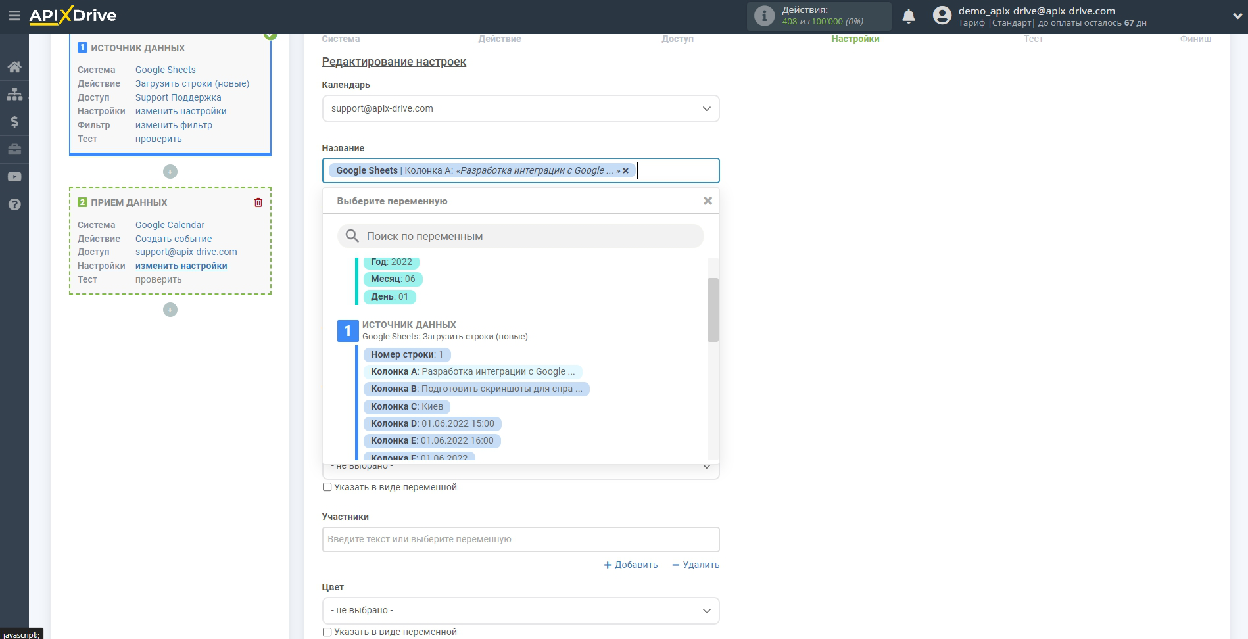This screenshot has width=1248, height=639.
Task: Open the billing dollar sidebar icon
Action: (14, 122)
